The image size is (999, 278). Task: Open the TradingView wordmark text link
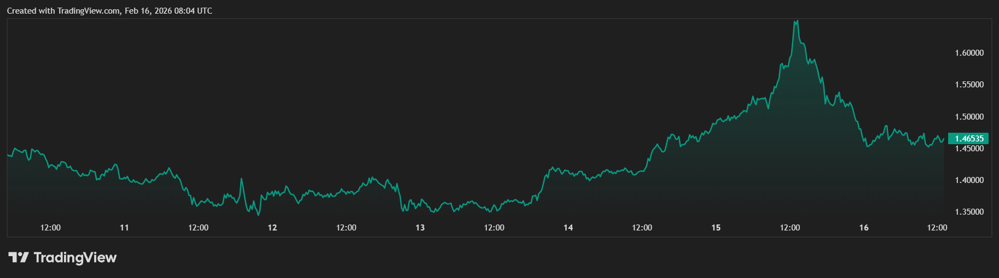pos(75,258)
